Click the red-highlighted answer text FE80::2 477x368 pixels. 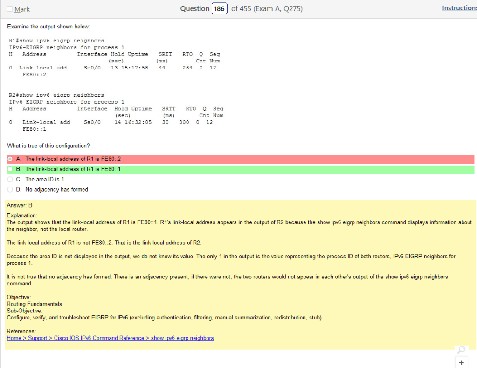[x=73, y=159]
